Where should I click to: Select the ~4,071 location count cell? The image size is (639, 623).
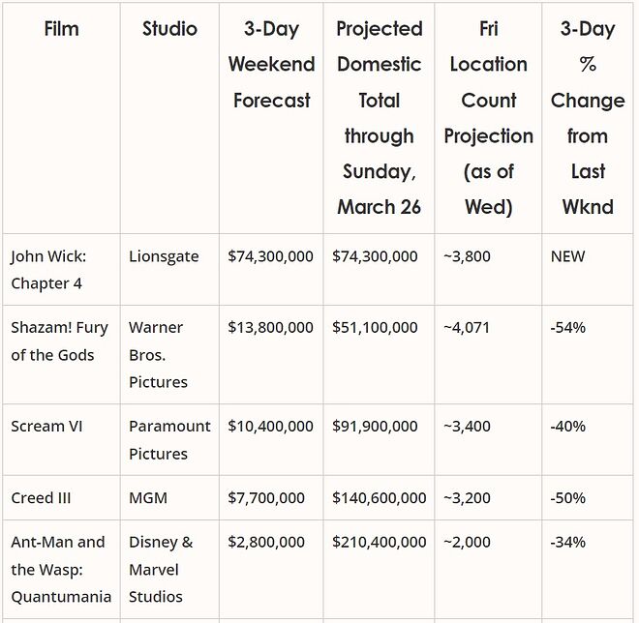467,328
